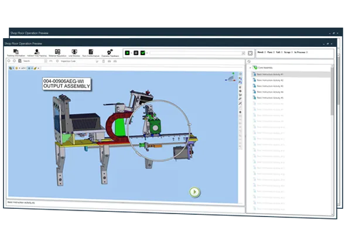
Task: Click the Material Requisition icon
Action: (58, 53)
